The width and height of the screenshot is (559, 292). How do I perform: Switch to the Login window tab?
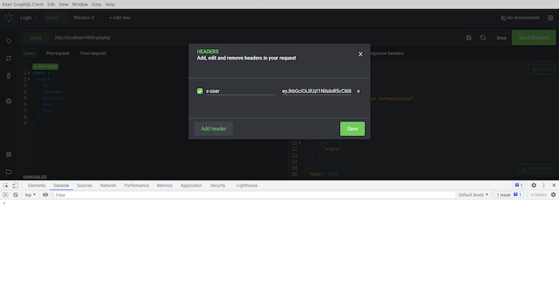pyautogui.click(x=26, y=18)
